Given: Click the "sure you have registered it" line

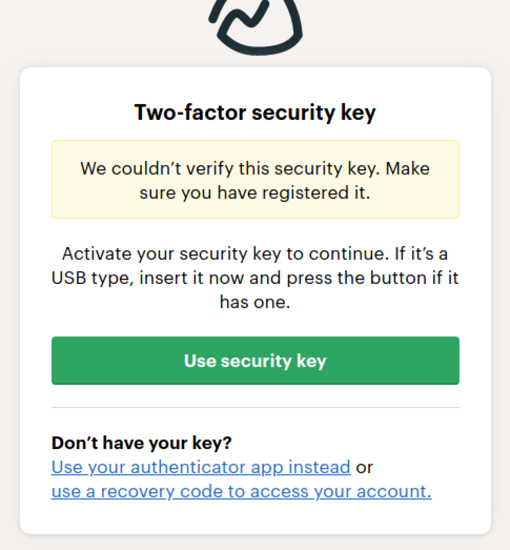Looking at the screenshot, I should coord(255,193).
